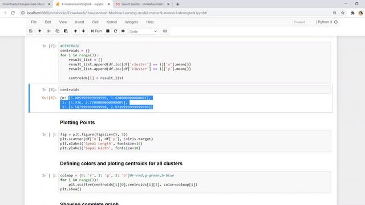Paste cells below icon
The image size is (365, 205).
coord(66,31)
